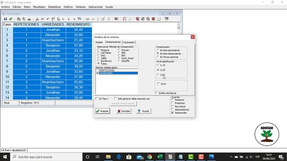Screen dimensions: 287x161
Task: Open Excel from the taskbar
Action: [x=160, y=157]
